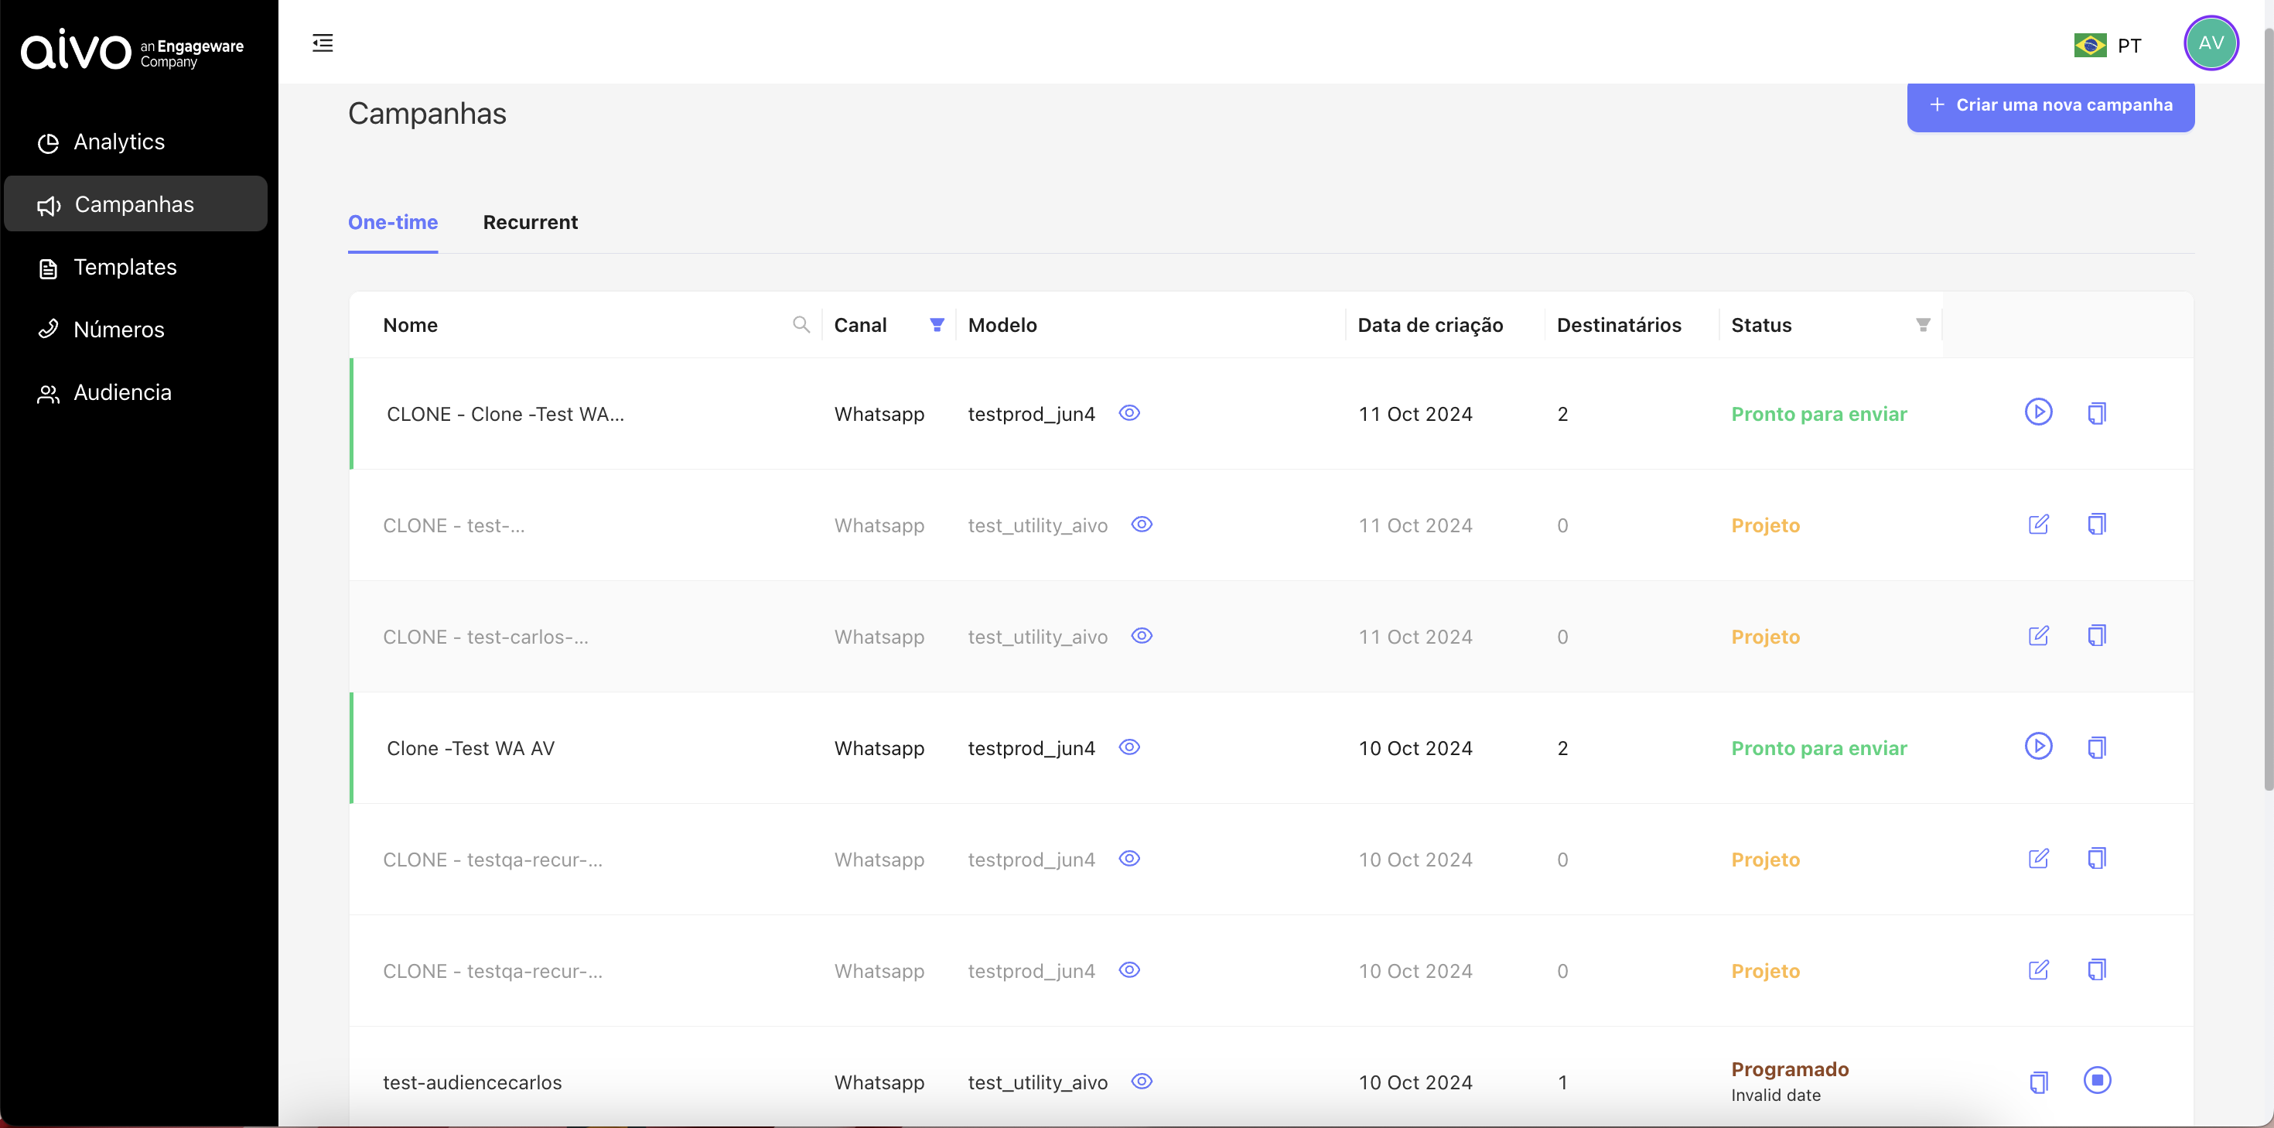Duplicate the Clone -Test WA AV campaign
Viewport: 2274px width, 1128px height.
[x=2097, y=747]
